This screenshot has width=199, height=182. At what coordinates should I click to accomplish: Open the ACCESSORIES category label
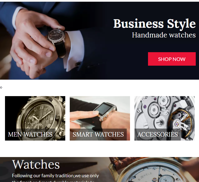point(157,134)
